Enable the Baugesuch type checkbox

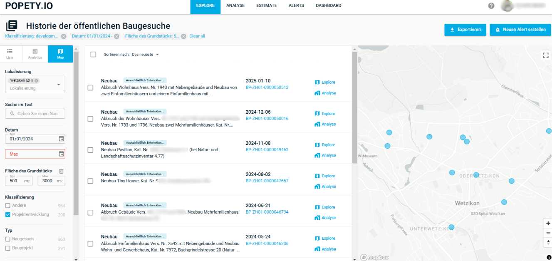(x=8, y=239)
